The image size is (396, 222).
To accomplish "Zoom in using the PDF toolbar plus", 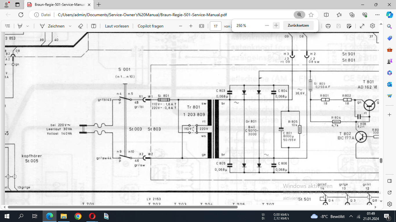I will pyautogui.click(x=191, y=26).
